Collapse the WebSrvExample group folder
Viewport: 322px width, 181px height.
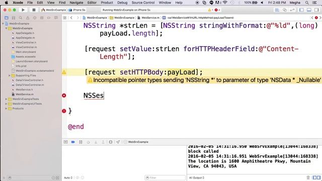6,28
